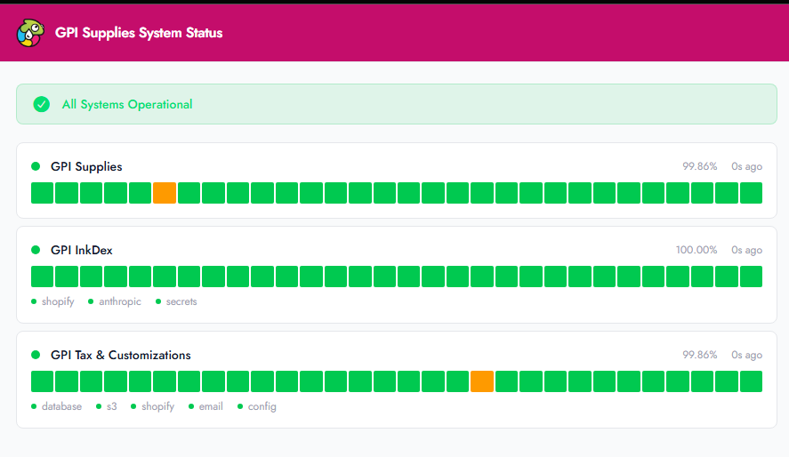
Task: Click the GPI chameleon logo in the header
Action: pos(30,33)
